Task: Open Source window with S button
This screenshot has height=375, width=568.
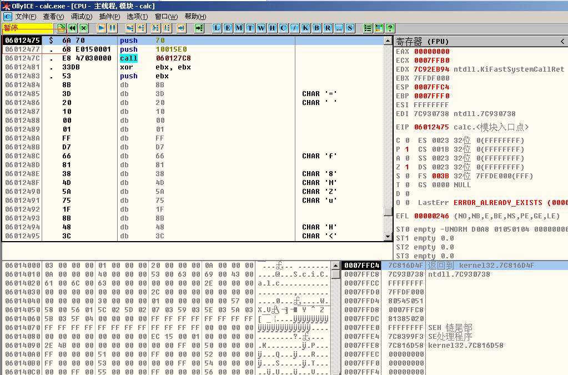Action: [x=350, y=28]
